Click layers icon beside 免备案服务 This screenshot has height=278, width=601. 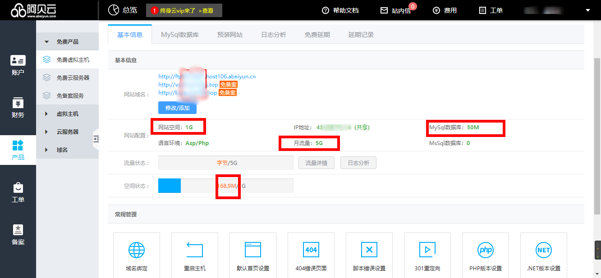point(46,96)
